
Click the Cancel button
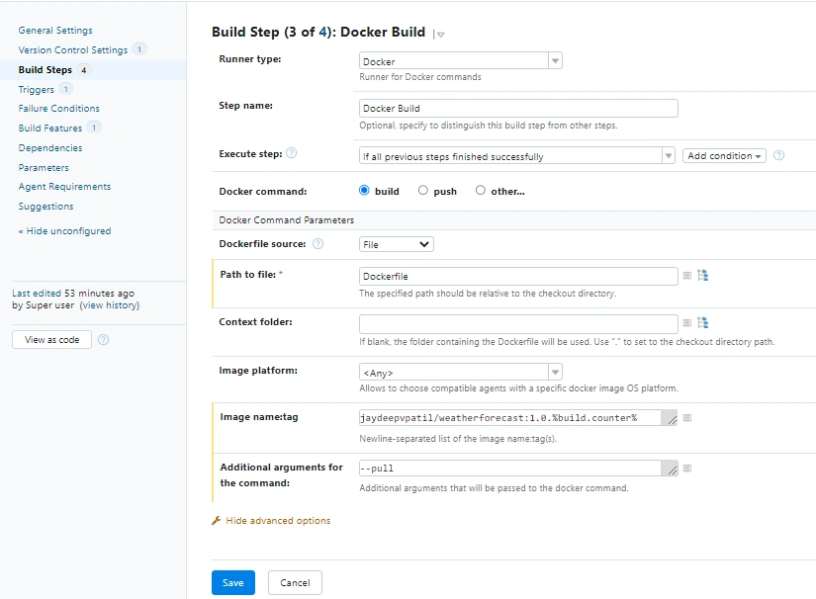tap(295, 582)
